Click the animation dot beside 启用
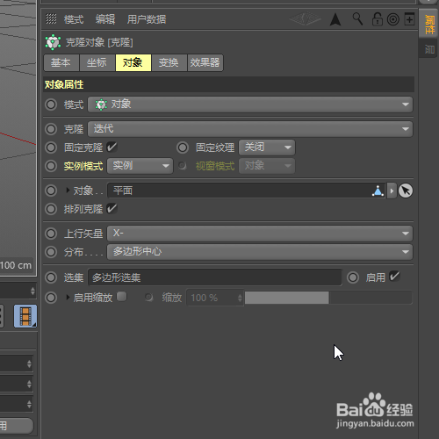Viewport: 439px width, 439px height. (353, 277)
